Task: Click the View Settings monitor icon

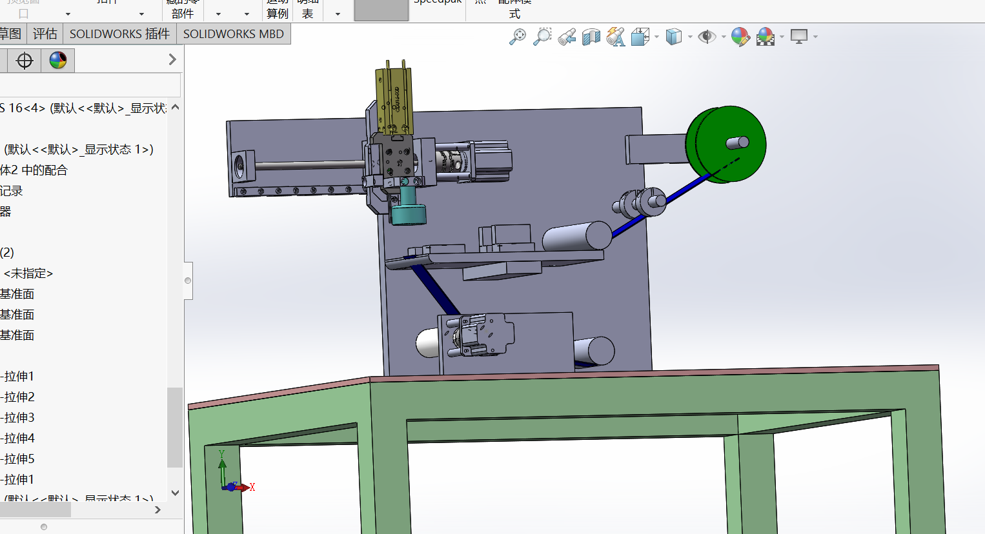Action: pos(799,37)
